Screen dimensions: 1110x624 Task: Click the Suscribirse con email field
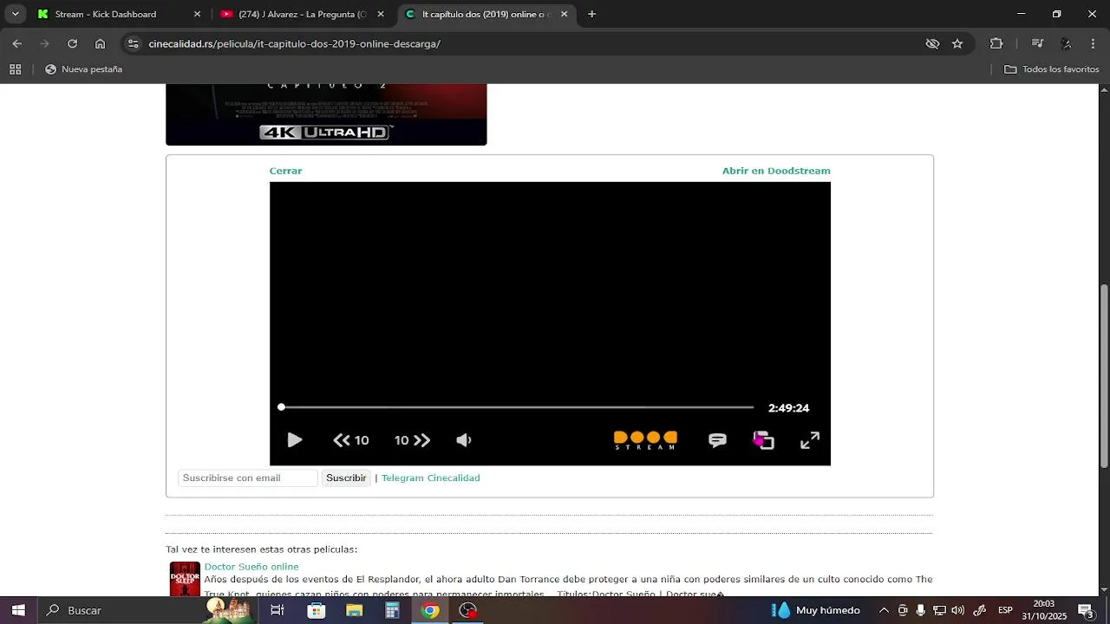pos(248,478)
